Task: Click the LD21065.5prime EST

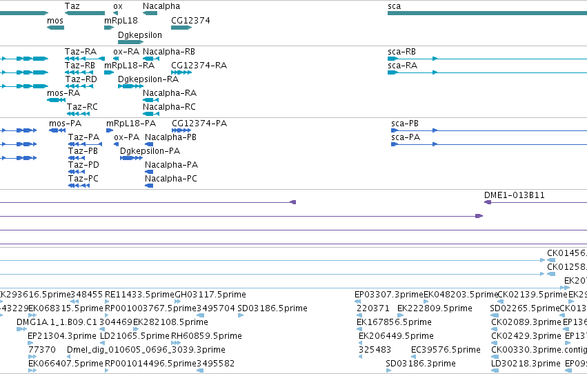Action: click(x=102, y=343)
